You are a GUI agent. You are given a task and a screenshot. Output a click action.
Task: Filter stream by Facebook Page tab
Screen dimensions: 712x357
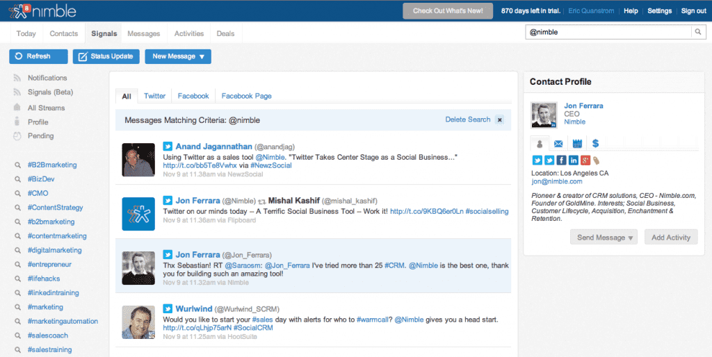(247, 96)
